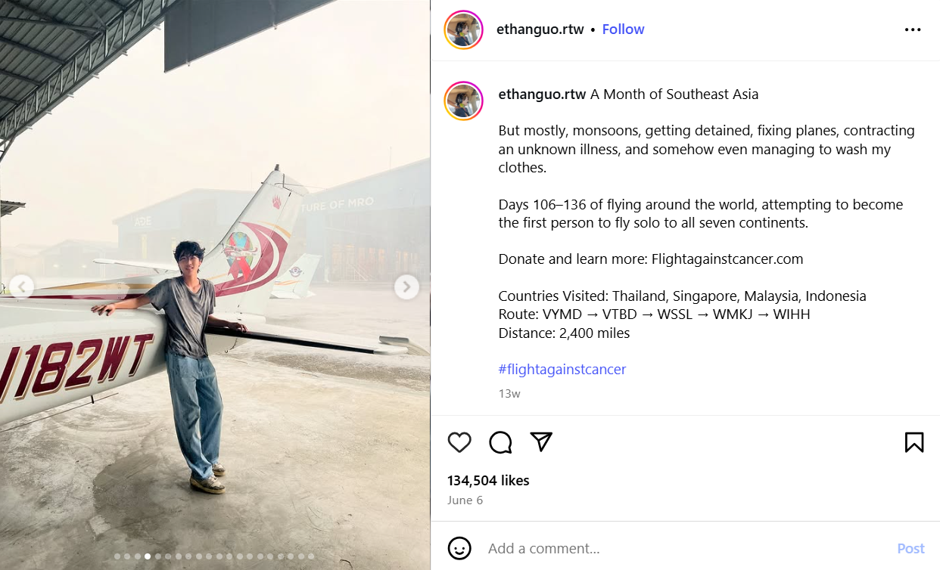The width and height of the screenshot is (940, 570).
Task: Open ethanguo.rtw username in header
Action: (540, 29)
